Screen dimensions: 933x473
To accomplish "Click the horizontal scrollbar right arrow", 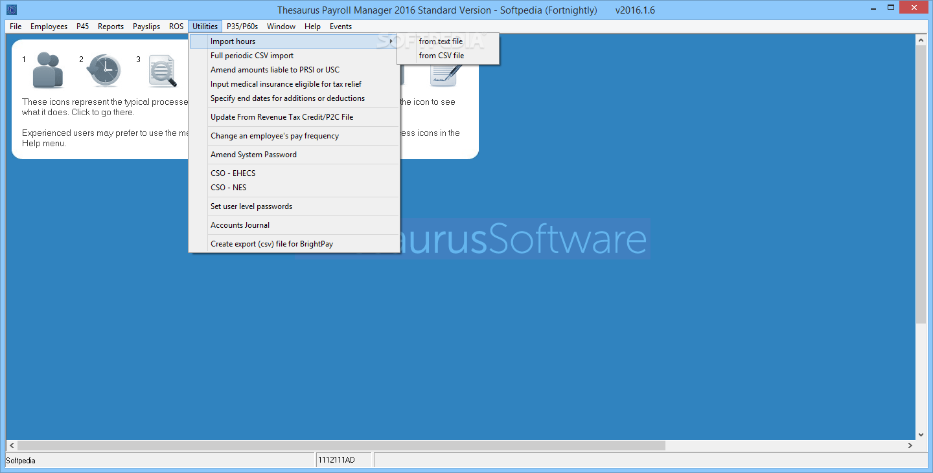I will coord(910,446).
